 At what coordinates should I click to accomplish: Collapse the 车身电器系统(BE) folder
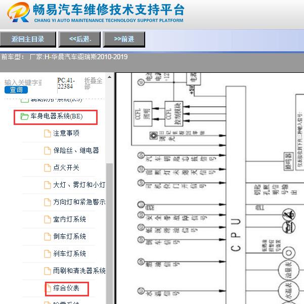[56, 117]
